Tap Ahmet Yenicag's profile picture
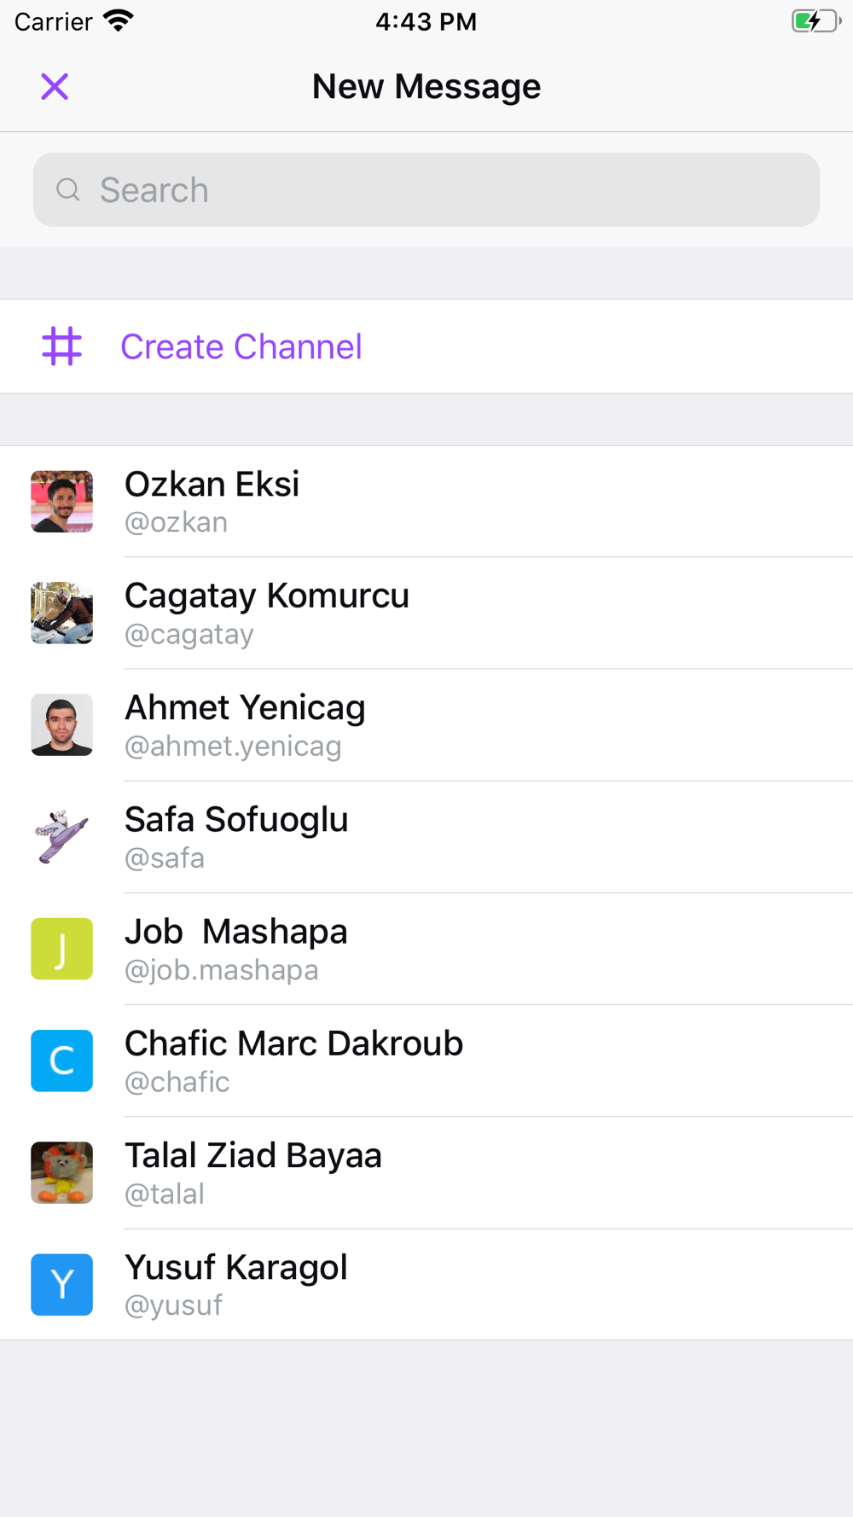 (61, 724)
